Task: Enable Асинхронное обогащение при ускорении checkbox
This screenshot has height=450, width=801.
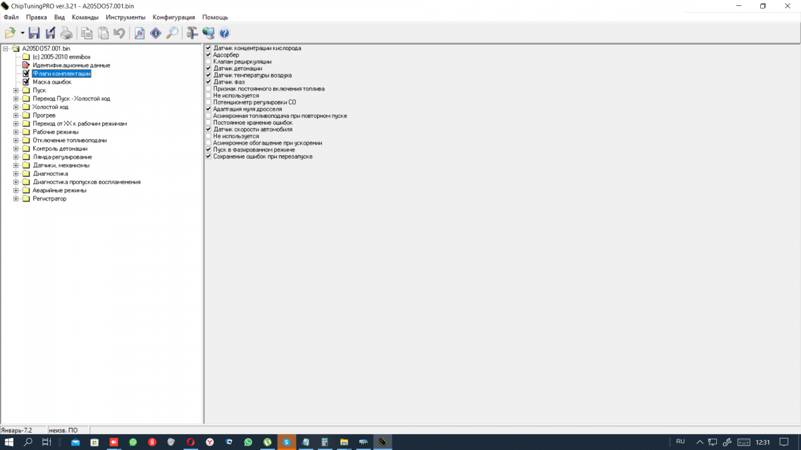Action: [x=209, y=143]
